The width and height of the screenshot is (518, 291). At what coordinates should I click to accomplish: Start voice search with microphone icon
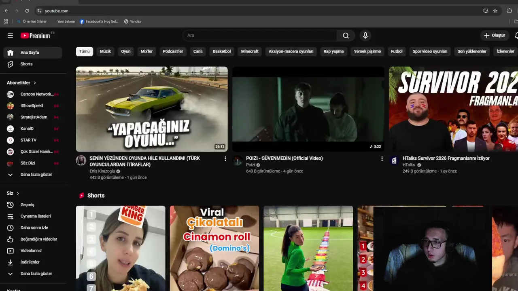tap(365, 36)
